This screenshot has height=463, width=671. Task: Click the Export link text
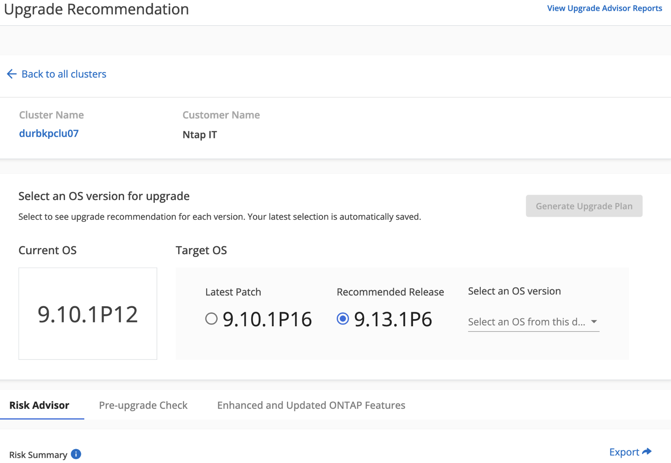tap(624, 452)
